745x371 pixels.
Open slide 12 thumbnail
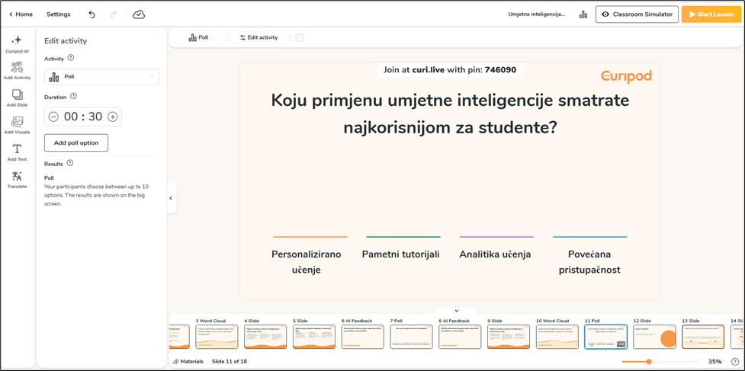[x=655, y=337]
